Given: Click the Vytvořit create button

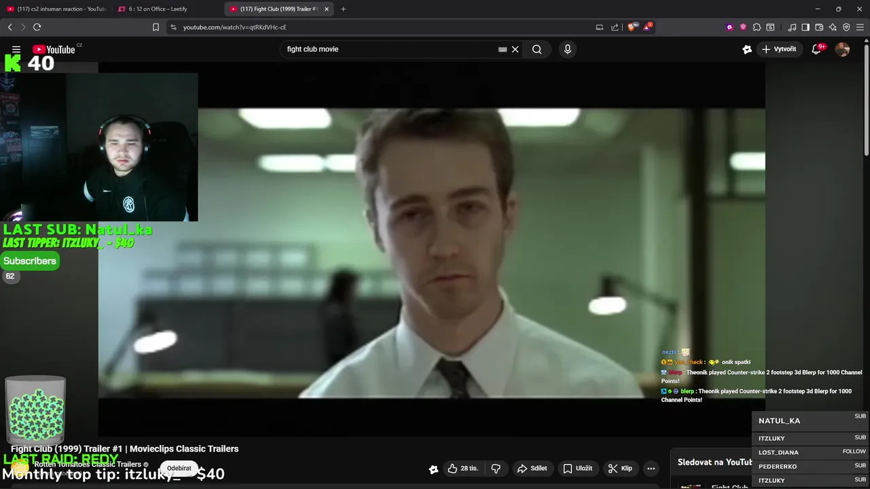Looking at the screenshot, I should point(780,49).
